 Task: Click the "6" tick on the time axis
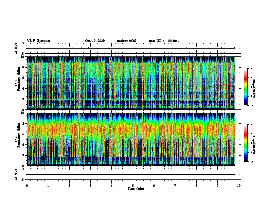tap(154, 186)
